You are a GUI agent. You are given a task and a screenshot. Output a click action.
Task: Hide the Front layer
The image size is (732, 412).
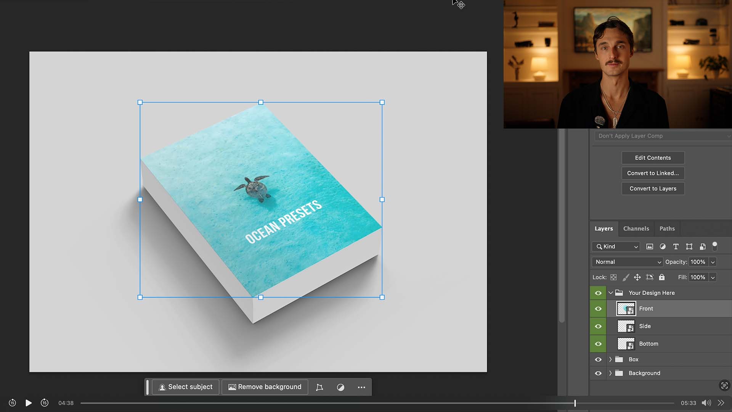click(x=598, y=309)
